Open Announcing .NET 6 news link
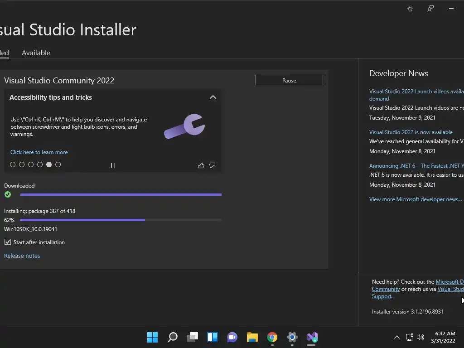Screen dimensions: 464x348 pos(416,166)
